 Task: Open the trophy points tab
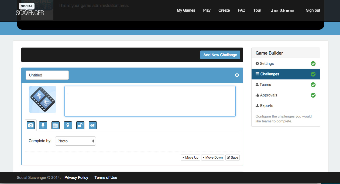(43, 125)
